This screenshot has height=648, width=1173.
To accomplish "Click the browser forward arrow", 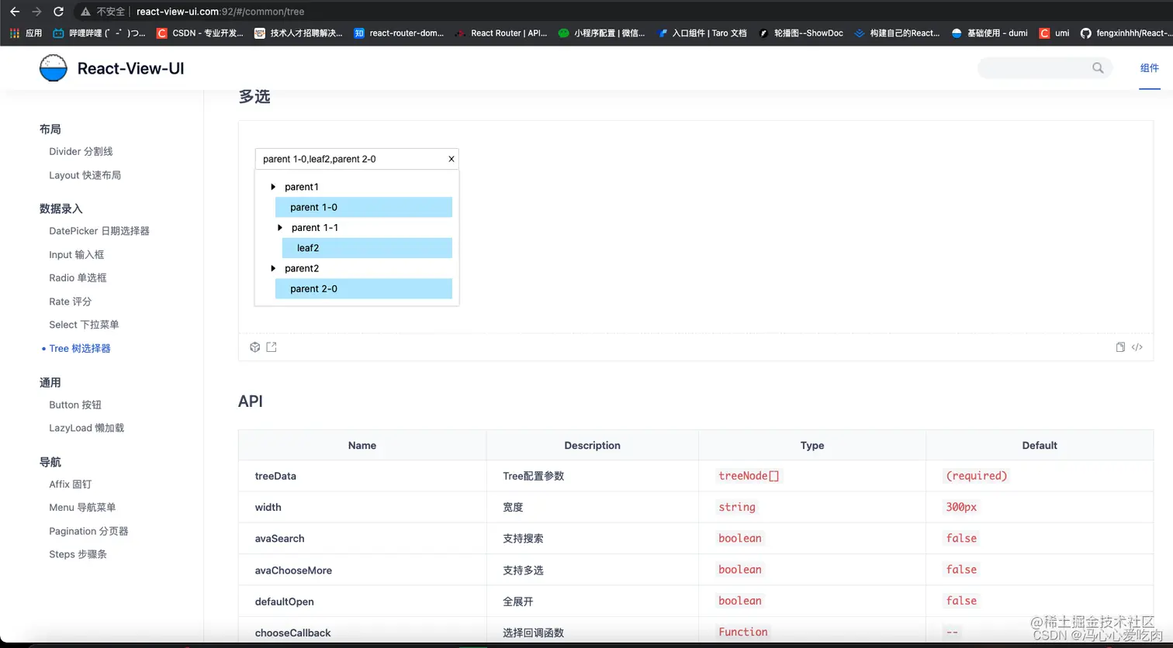I will tap(36, 12).
